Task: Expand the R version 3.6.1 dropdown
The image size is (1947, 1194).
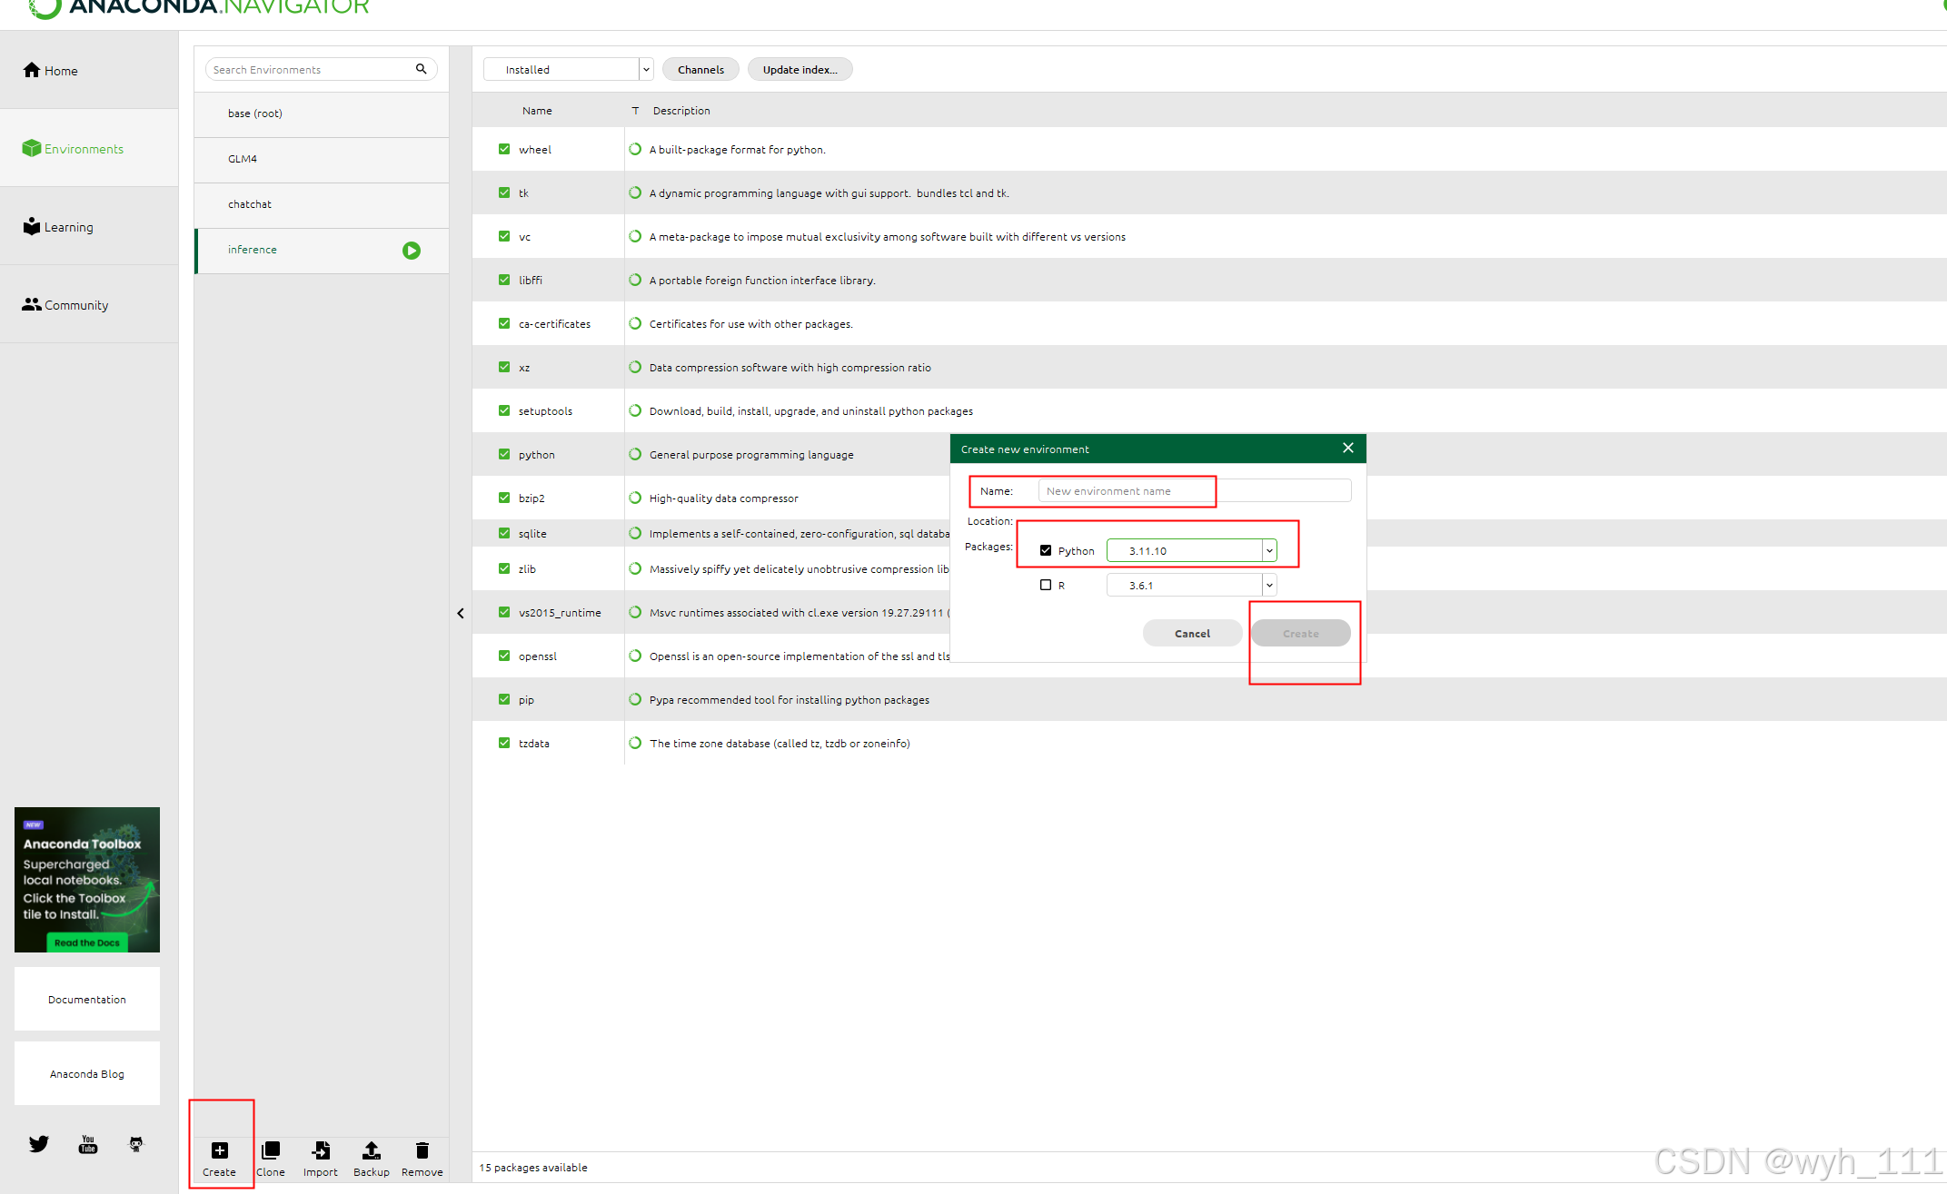Action: 1269,585
